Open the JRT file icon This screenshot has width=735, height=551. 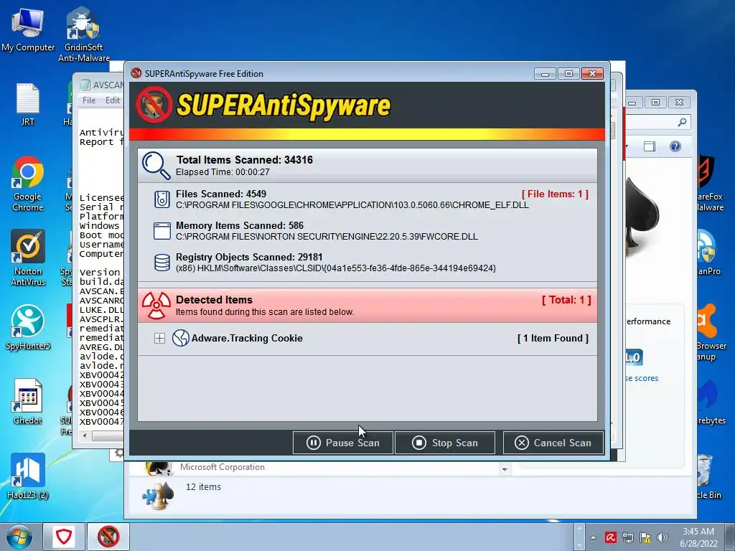pos(28,104)
